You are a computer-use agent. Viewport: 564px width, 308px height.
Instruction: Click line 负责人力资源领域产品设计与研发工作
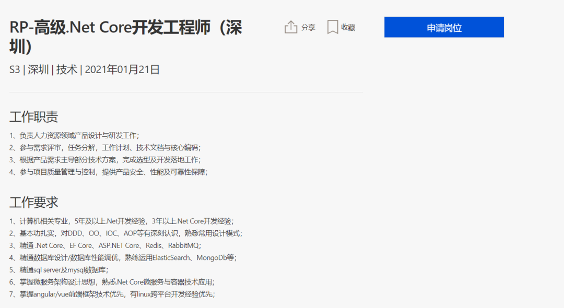[74, 136]
